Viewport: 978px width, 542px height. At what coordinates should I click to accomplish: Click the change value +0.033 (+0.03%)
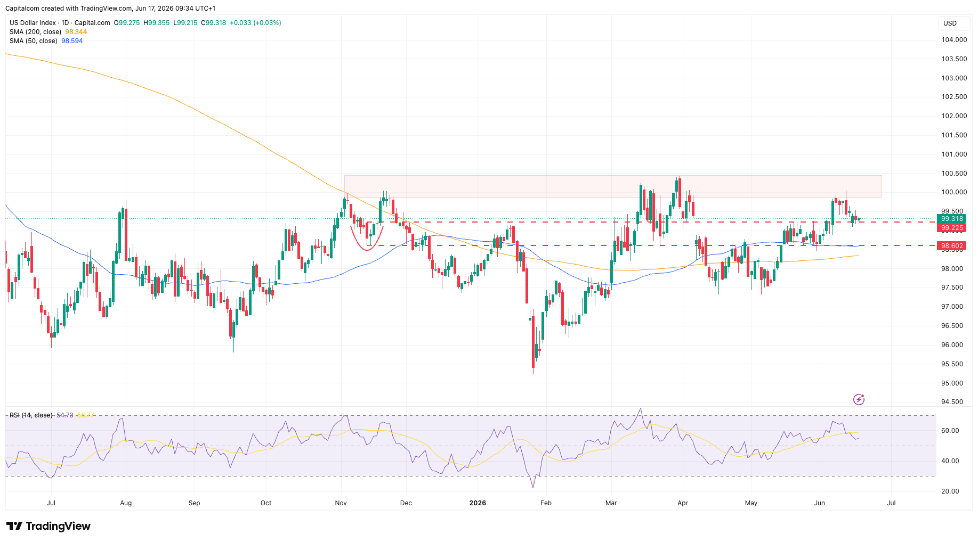click(255, 23)
